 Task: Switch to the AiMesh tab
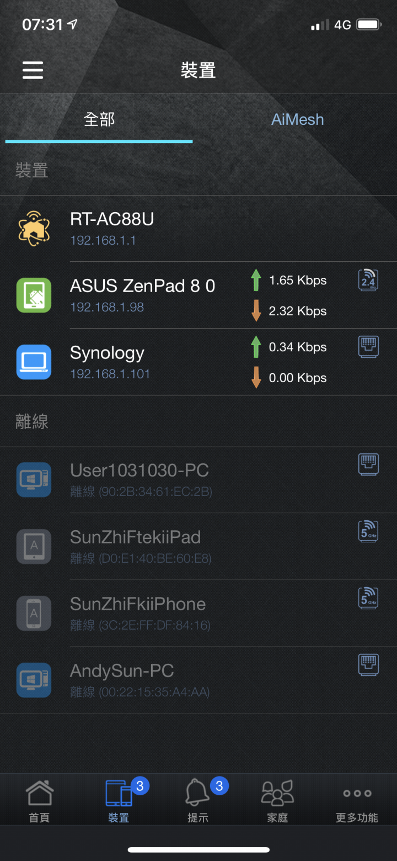(x=297, y=120)
